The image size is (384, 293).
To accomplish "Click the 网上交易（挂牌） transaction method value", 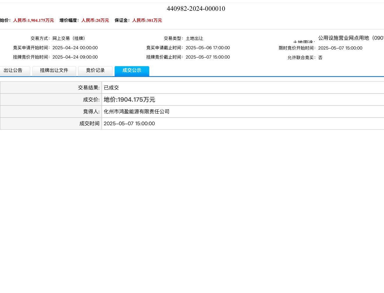I will (x=69, y=38).
